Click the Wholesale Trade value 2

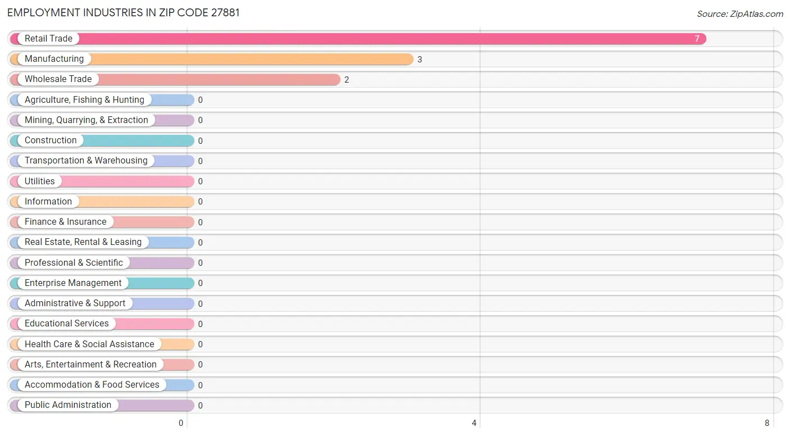[347, 80]
